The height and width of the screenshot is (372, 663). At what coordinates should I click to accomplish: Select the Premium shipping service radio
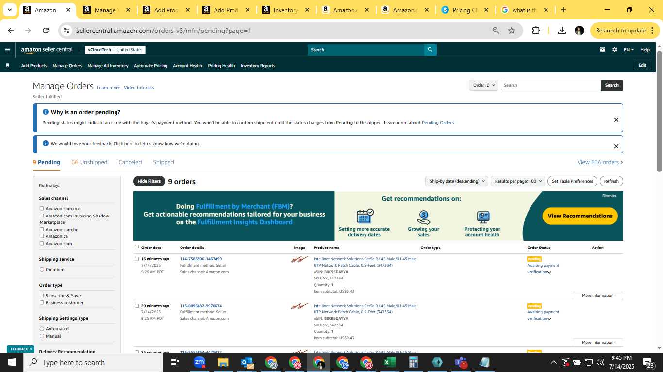42,270
